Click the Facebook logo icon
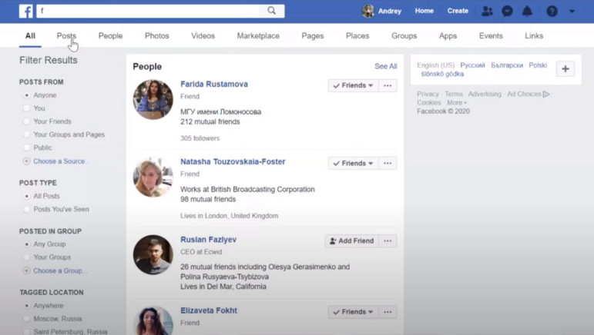This screenshot has width=594, height=335. pyautogui.click(x=26, y=11)
